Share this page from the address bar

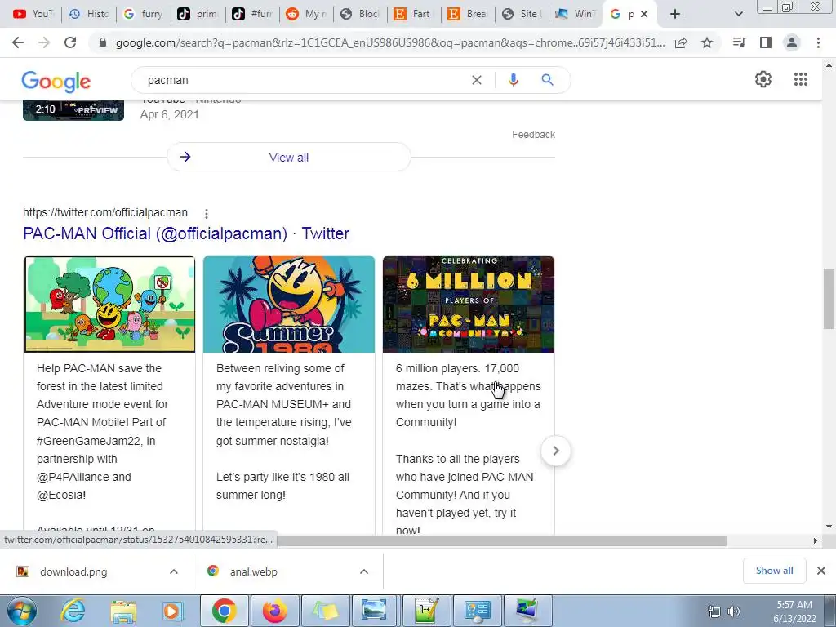tap(681, 42)
